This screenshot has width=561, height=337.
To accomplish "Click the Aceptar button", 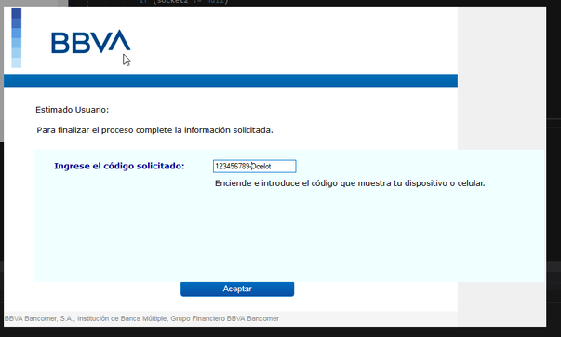I will point(237,289).
